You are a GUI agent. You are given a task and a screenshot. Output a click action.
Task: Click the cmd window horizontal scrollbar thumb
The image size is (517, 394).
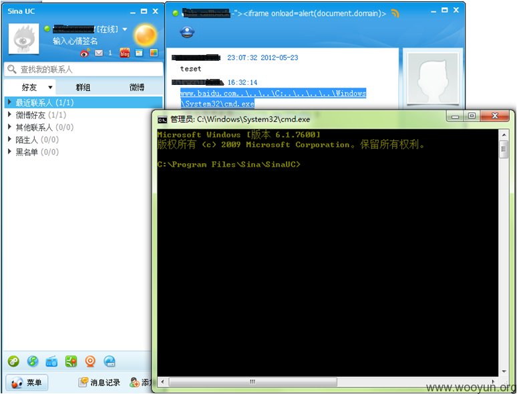click(x=252, y=382)
